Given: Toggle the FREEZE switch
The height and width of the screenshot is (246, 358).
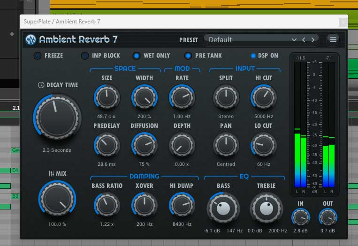Looking at the screenshot, I should click(38, 56).
